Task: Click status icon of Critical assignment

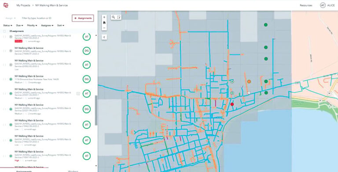Action: (x=11, y=37)
